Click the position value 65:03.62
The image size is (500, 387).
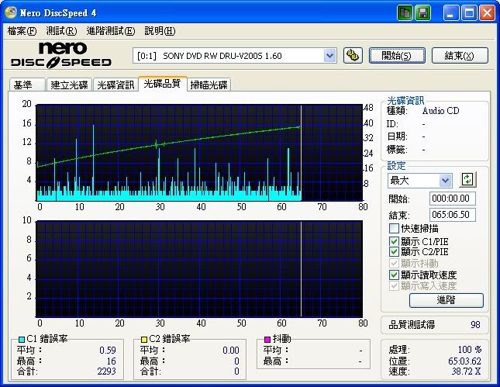464,361
